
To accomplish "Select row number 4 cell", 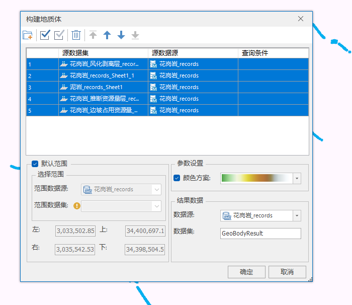I will [x=42, y=99].
